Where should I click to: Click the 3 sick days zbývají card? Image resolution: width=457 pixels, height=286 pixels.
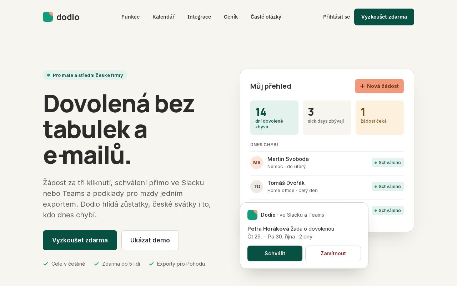(327, 118)
